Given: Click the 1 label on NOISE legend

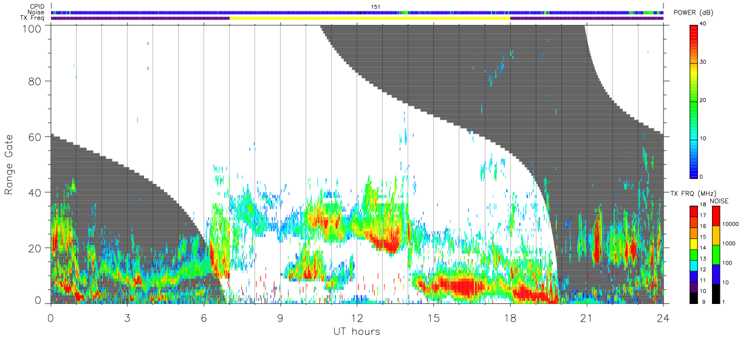Looking at the screenshot, I should [x=724, y=302].
